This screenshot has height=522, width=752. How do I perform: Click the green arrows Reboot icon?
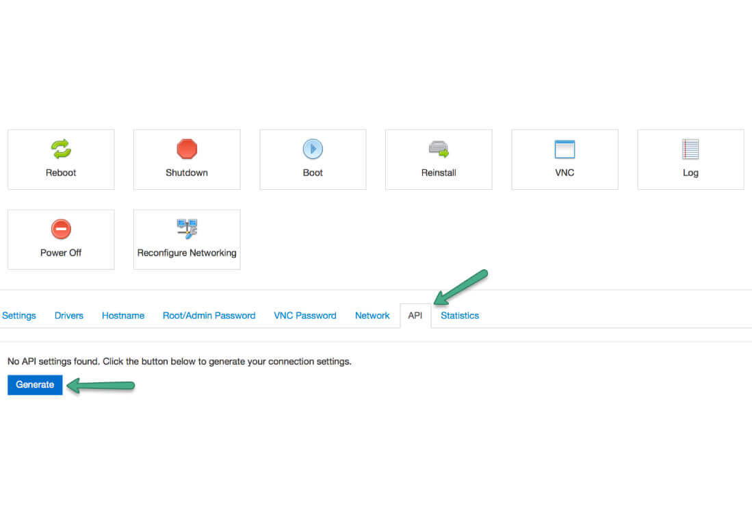pyautogui.click(x=61, y=149)
